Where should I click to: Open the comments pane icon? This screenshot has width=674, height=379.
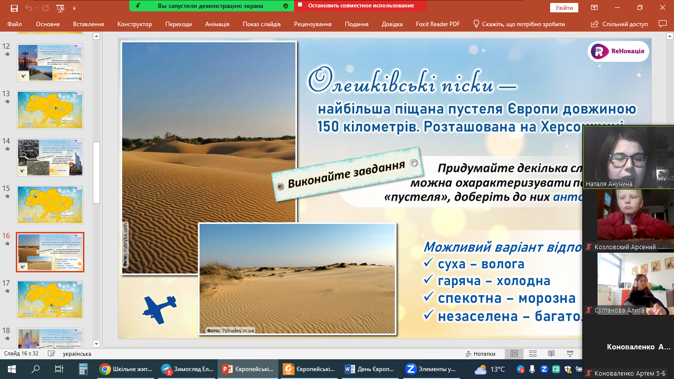[x=662, y=24]
